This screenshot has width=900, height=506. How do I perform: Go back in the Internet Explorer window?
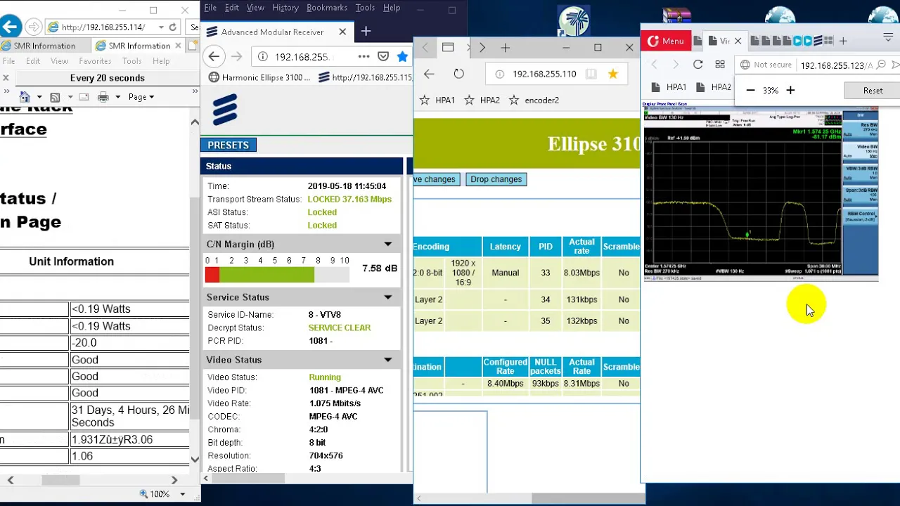[10, 27]
